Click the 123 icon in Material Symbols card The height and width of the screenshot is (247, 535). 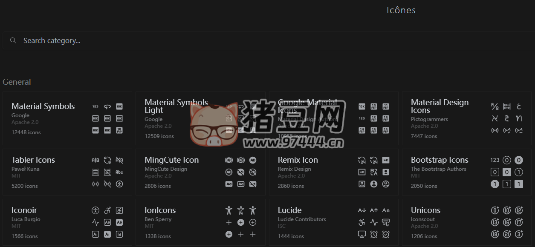(x=95, y=106)
